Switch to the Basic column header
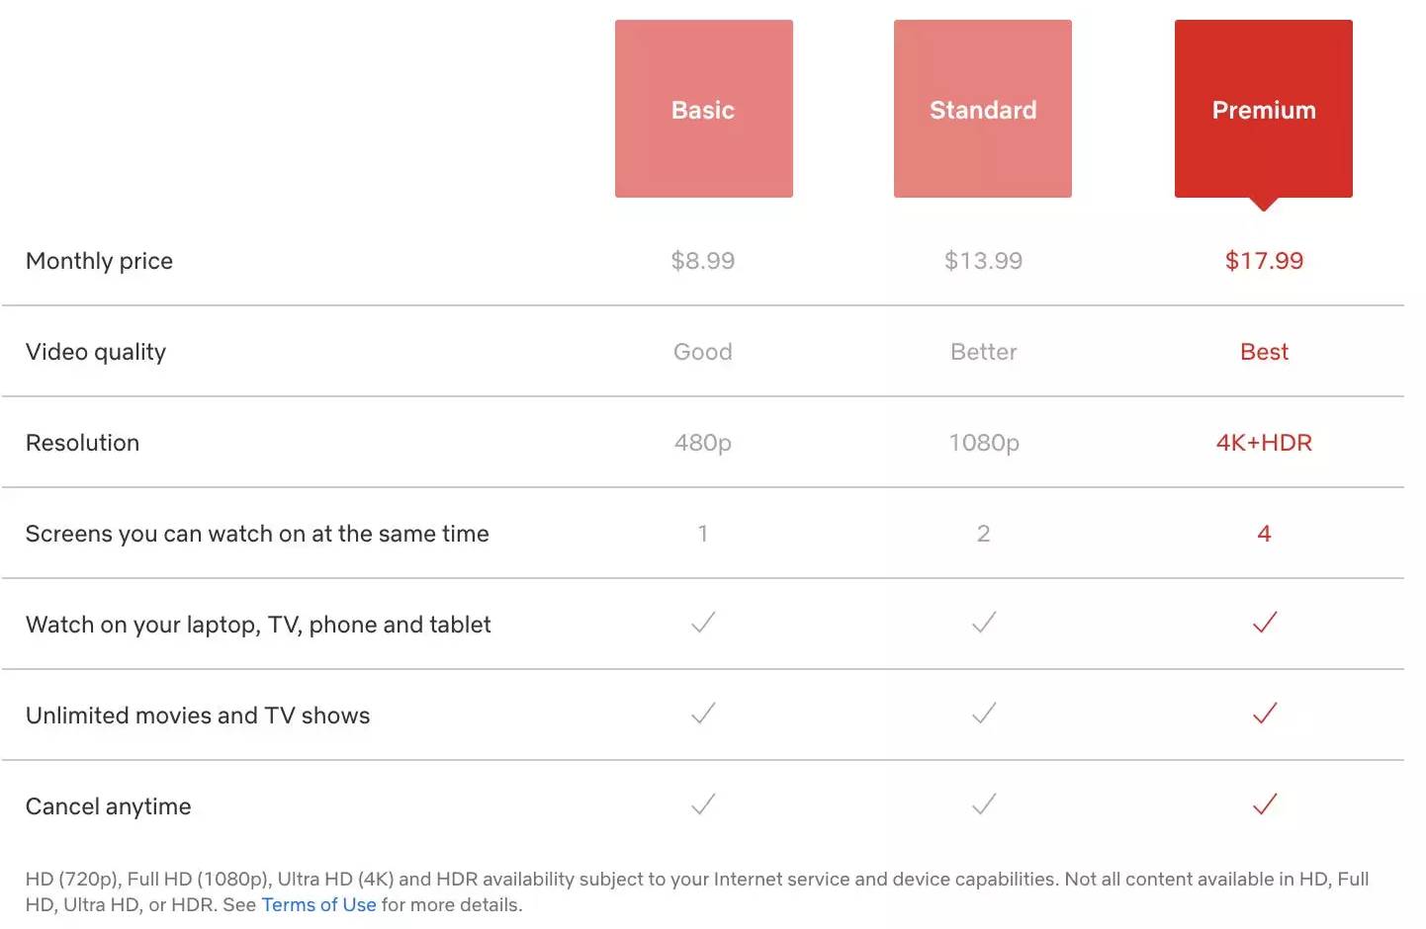 click(x=703, y=109)
